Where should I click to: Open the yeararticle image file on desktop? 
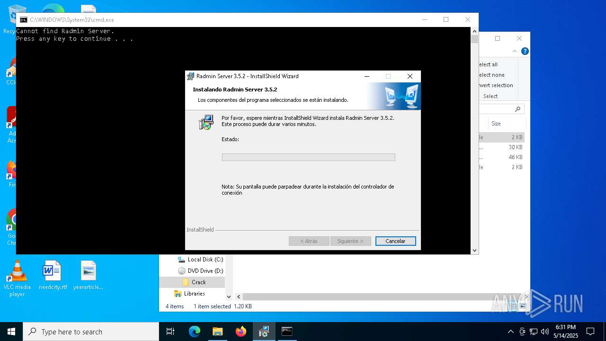click(x=88, y=275)
